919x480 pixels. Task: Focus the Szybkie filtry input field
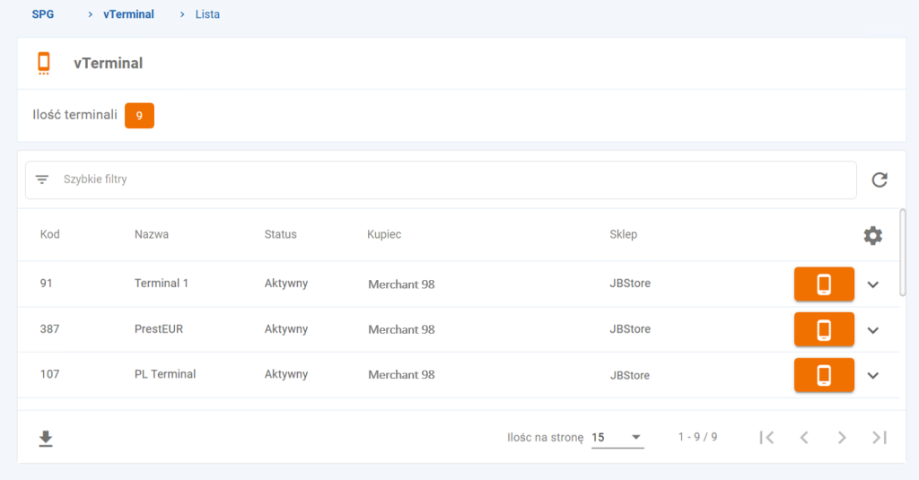tap(449, 179)
